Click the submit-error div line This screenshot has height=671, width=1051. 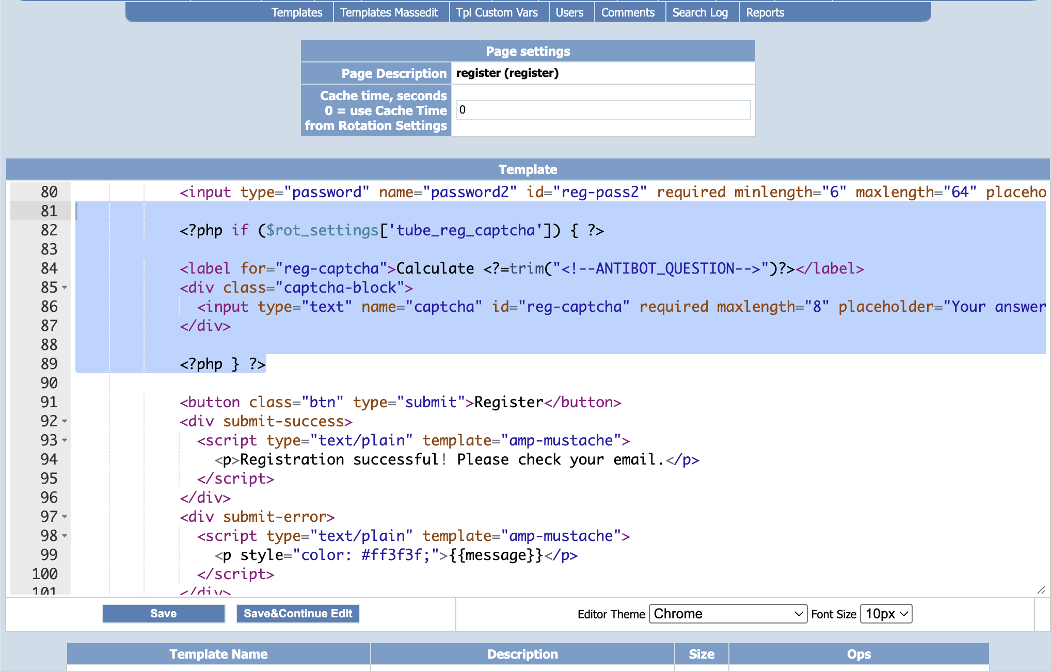[257, 517]
